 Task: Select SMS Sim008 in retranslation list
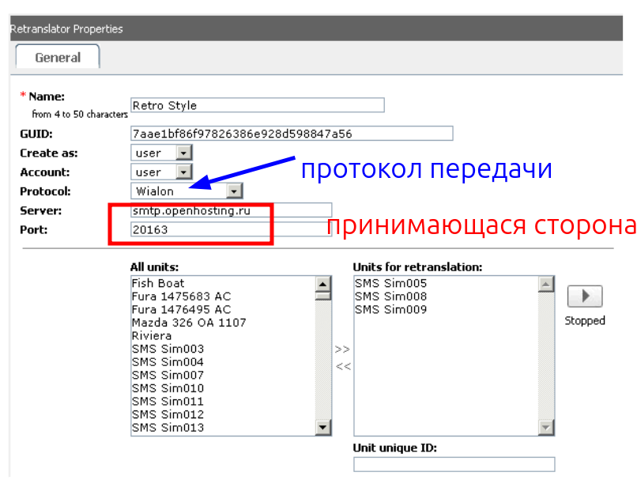point(390,297)
